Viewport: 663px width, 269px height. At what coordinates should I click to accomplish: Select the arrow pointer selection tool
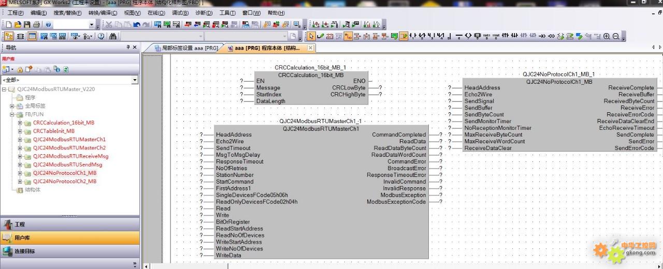311,36
